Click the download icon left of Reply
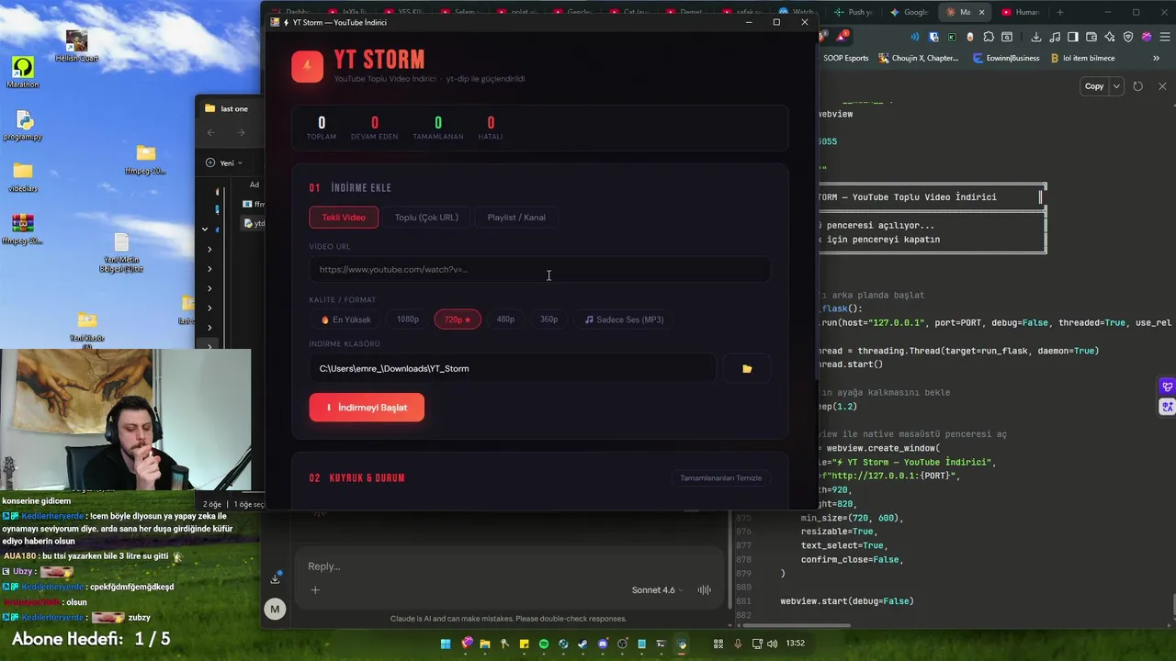This screenshot has width=1176, height=661. [x=275, y=578]
